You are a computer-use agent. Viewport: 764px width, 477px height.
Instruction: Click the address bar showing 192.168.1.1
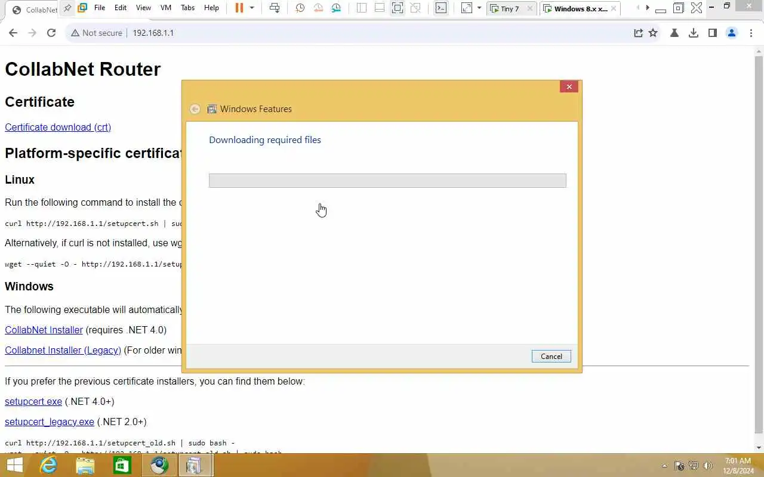(153, 33)
